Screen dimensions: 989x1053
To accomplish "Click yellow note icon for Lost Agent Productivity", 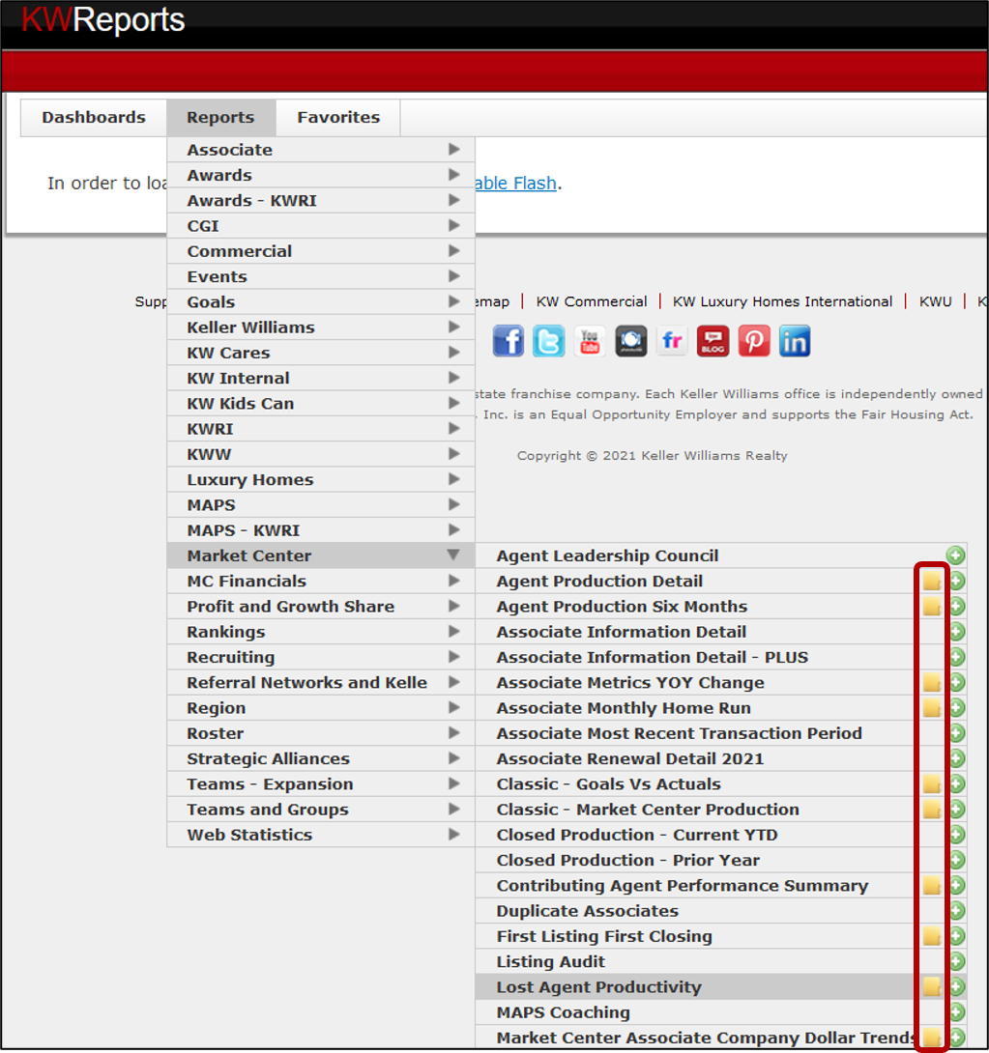I will click(x=932, y=986).
